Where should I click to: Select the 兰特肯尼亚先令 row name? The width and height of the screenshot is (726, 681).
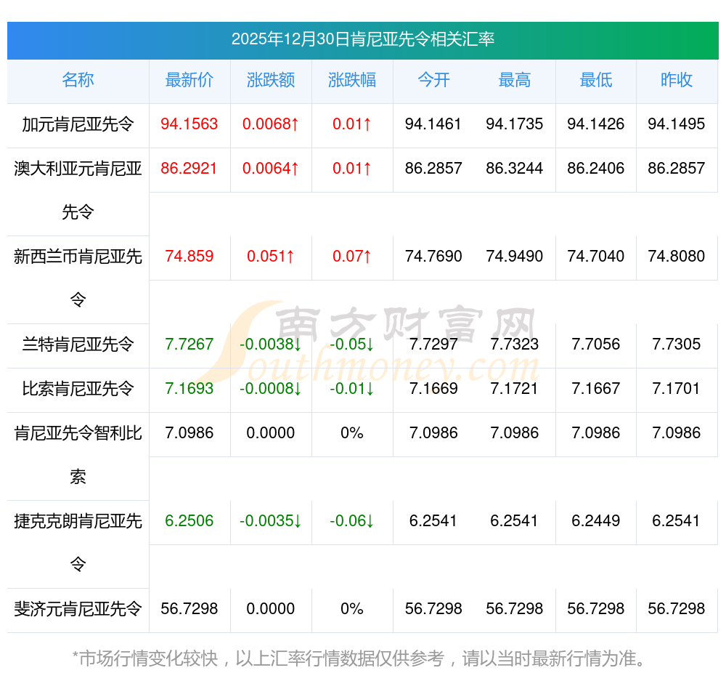point(78,344)
